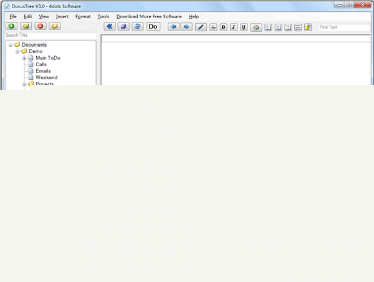
Task: Open the Insert menu
Action: (62, 16)
